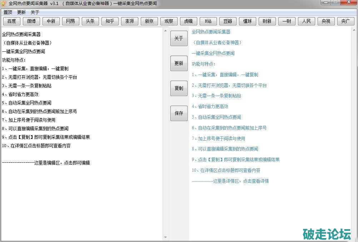Open the 置顶 menu
Image resolution: width=358 pixels, height=242 pixels.
point(8,12)
